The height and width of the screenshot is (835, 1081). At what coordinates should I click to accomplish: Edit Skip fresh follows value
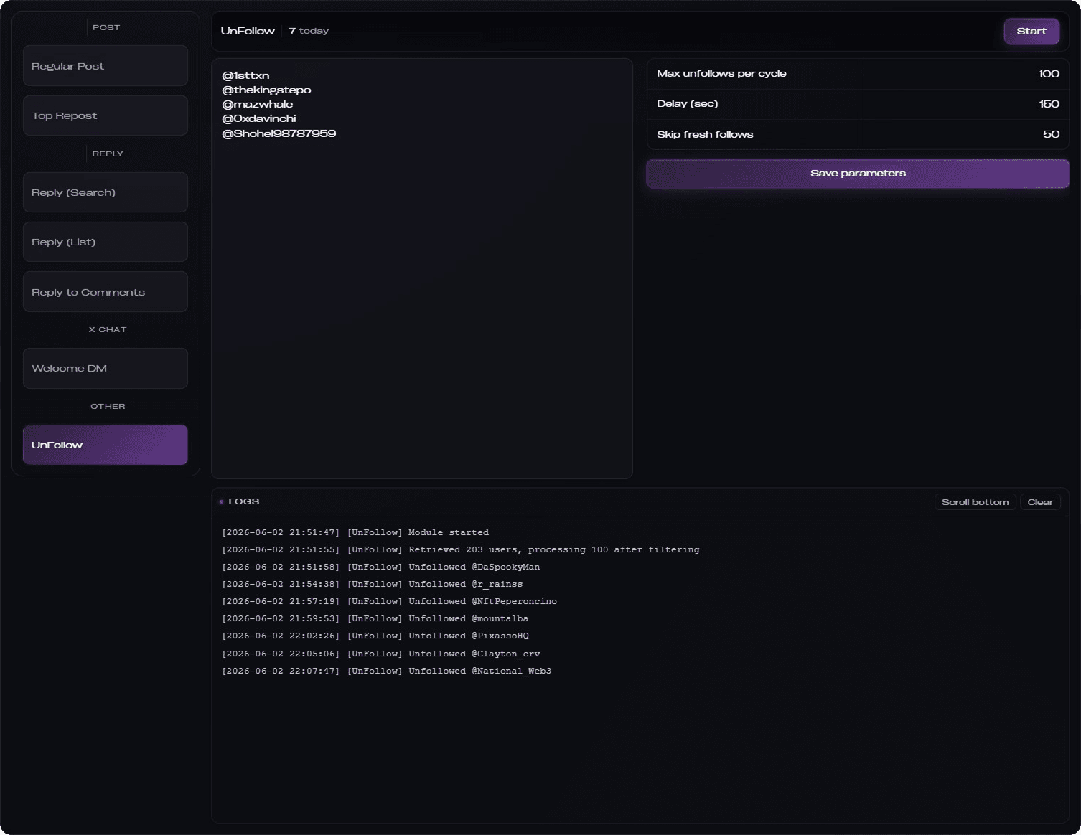pyautogui.click(x=963, y=134)
